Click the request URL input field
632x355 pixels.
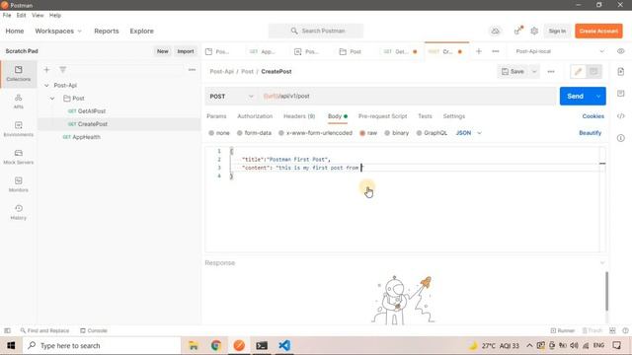click(x=407, y=97)
